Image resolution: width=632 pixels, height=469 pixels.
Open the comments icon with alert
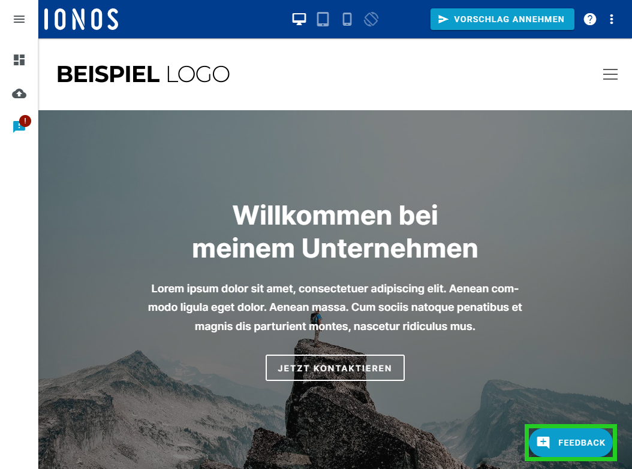coord(18,126)
